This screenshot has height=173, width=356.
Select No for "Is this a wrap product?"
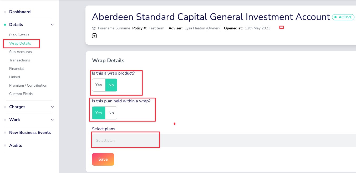click(x=111, y=85)
